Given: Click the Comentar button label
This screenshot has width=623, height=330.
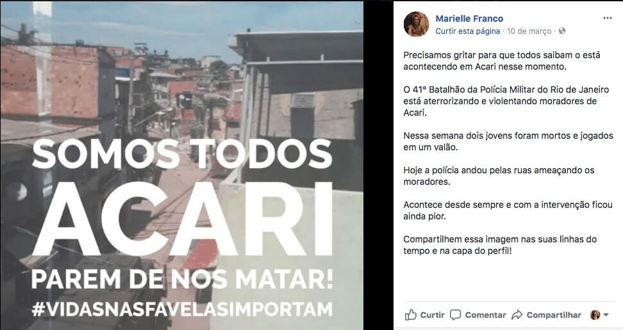Looking at the screenshot, I should point(486,315).
